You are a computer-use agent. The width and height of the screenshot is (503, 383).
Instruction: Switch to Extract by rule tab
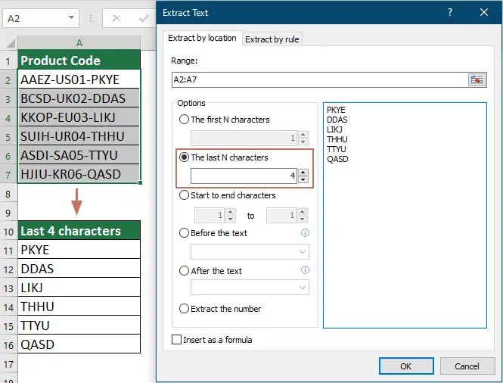click(x=272, y=39)
